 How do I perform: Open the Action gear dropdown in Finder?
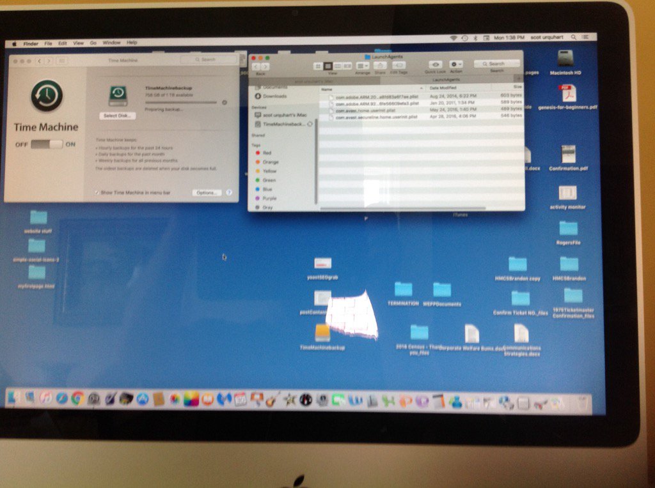pos(455,65)
